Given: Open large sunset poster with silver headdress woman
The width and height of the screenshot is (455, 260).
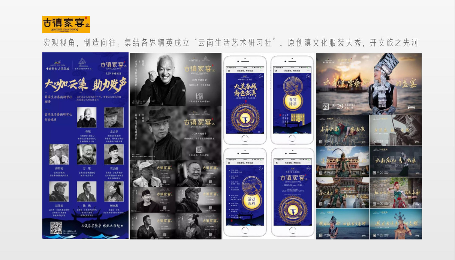Looking at the screenshot, I should [x=369, y=83].
